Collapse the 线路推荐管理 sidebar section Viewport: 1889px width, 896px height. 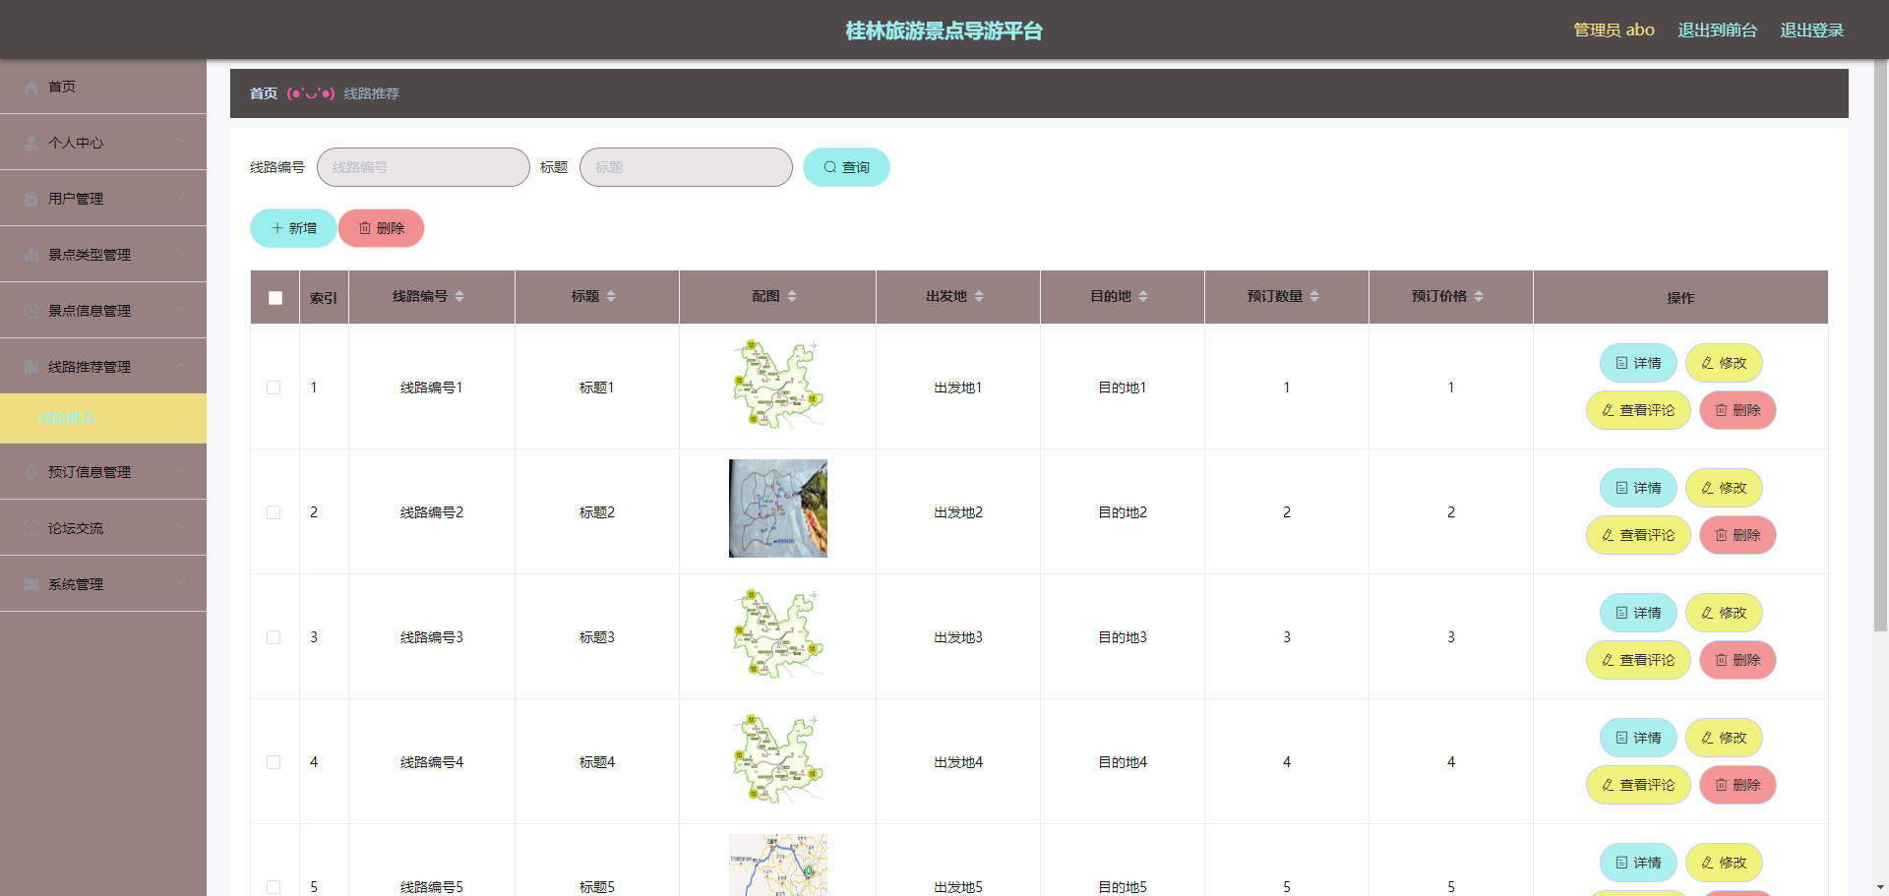point(103,367)
